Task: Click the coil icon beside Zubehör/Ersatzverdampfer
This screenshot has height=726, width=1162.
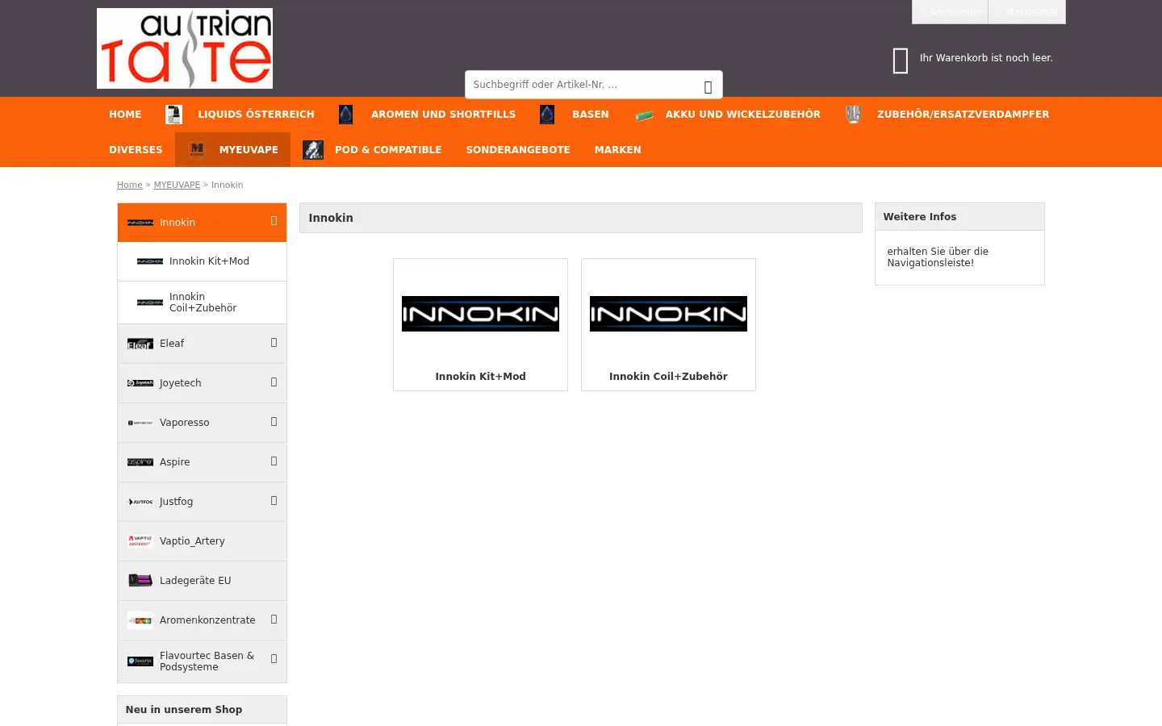Action: (853, 115)
